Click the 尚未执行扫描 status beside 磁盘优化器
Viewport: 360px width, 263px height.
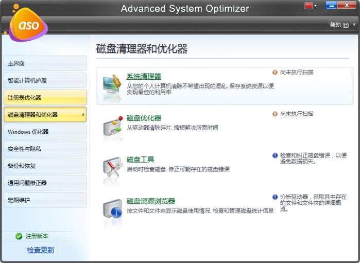pos(297,114)
